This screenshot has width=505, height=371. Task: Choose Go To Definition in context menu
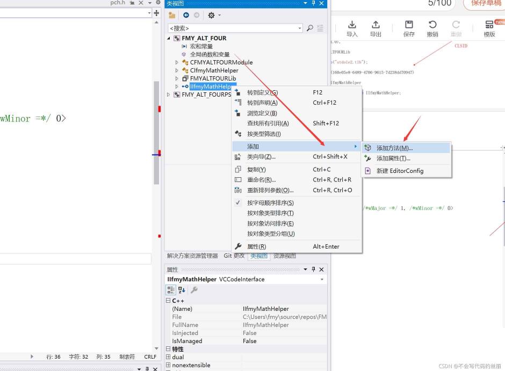(297, 92)
